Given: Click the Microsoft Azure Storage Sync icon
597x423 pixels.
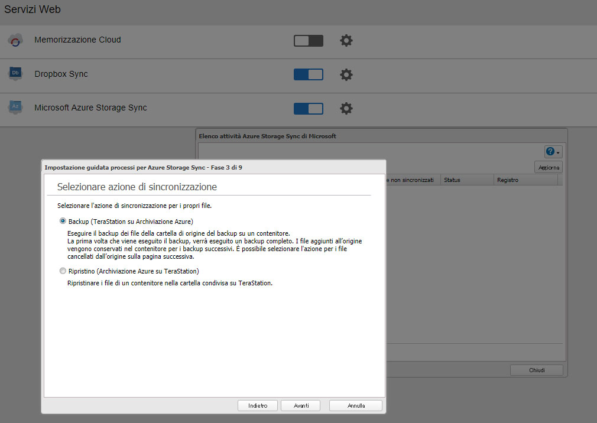Looking at the screenshot, I should [x=15, y=108].
